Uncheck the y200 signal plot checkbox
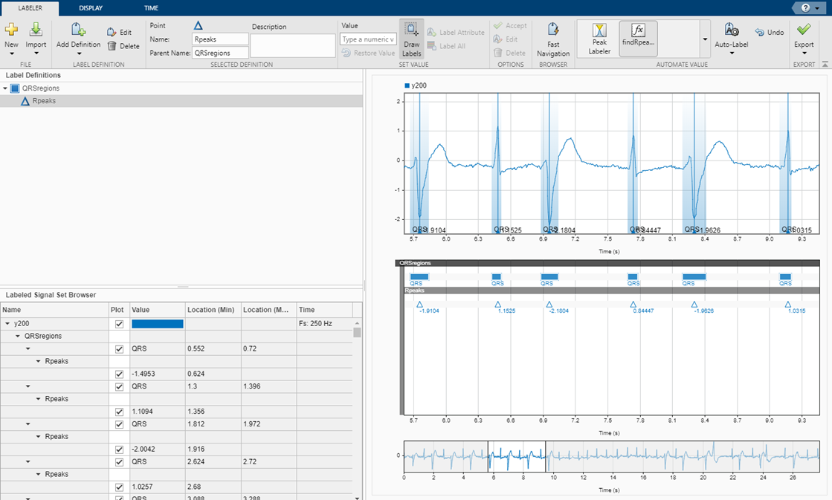 pos(119,325)
